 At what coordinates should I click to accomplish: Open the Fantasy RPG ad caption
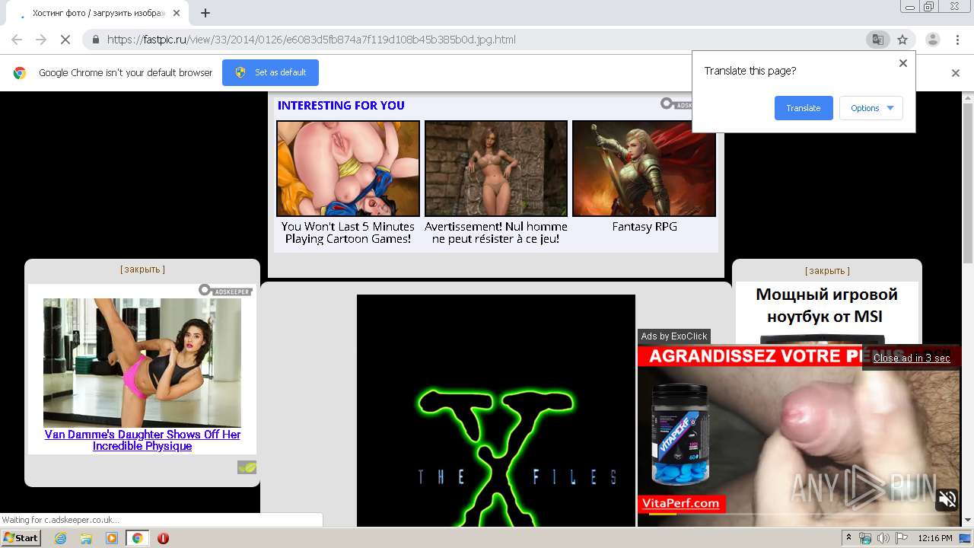point(645,227)
